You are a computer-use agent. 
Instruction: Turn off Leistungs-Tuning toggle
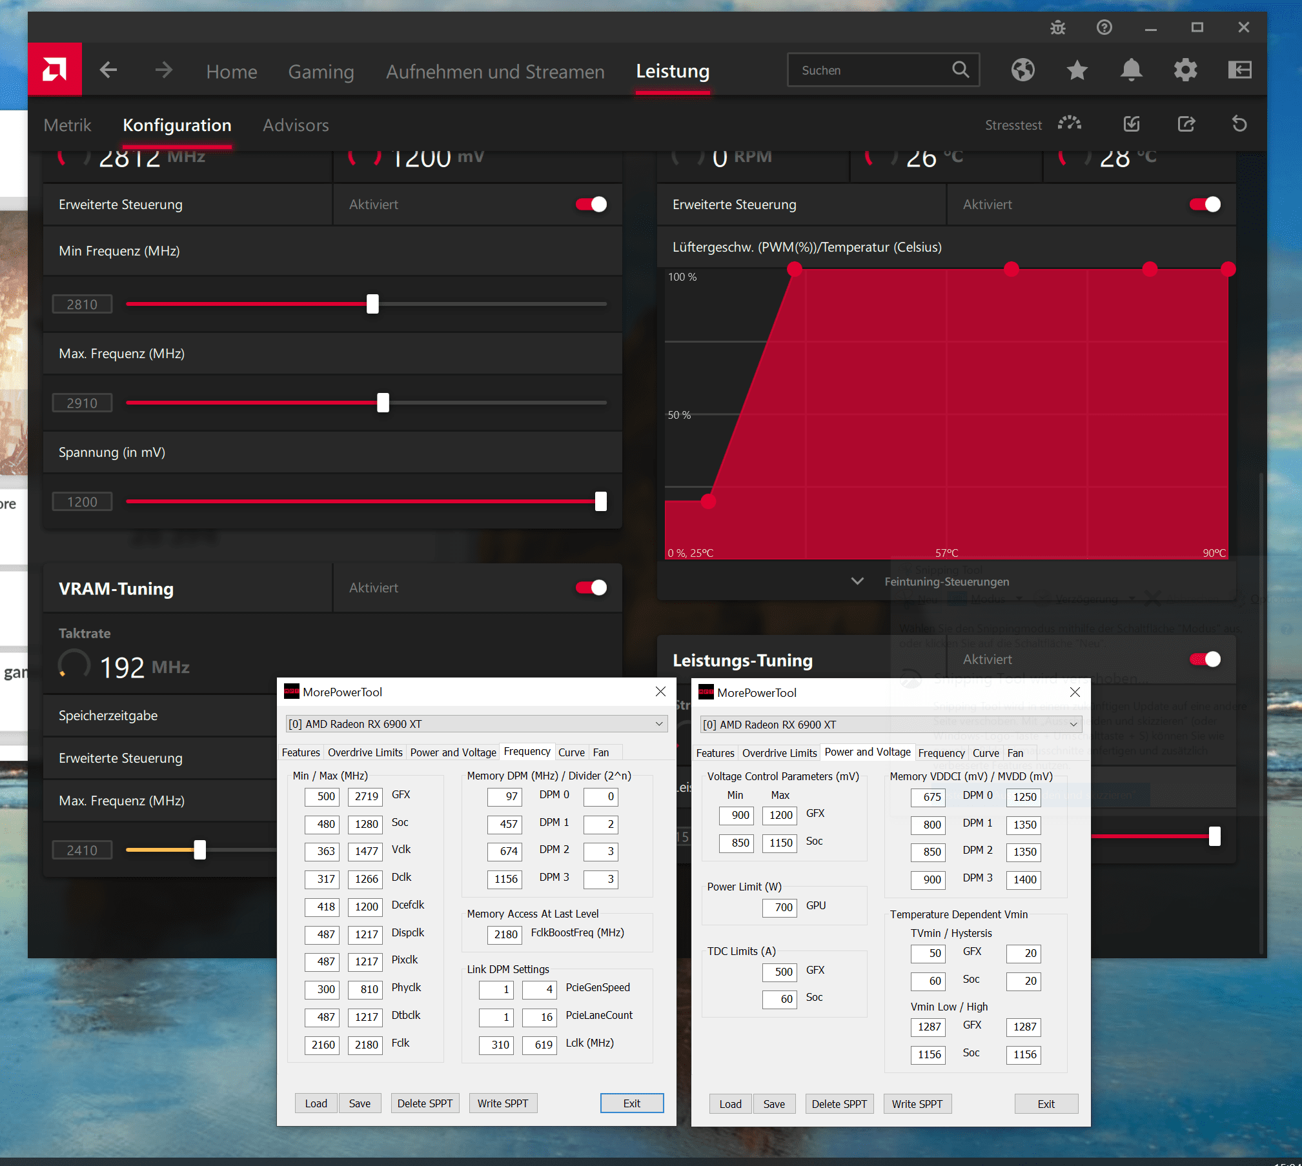[1205, 659]
